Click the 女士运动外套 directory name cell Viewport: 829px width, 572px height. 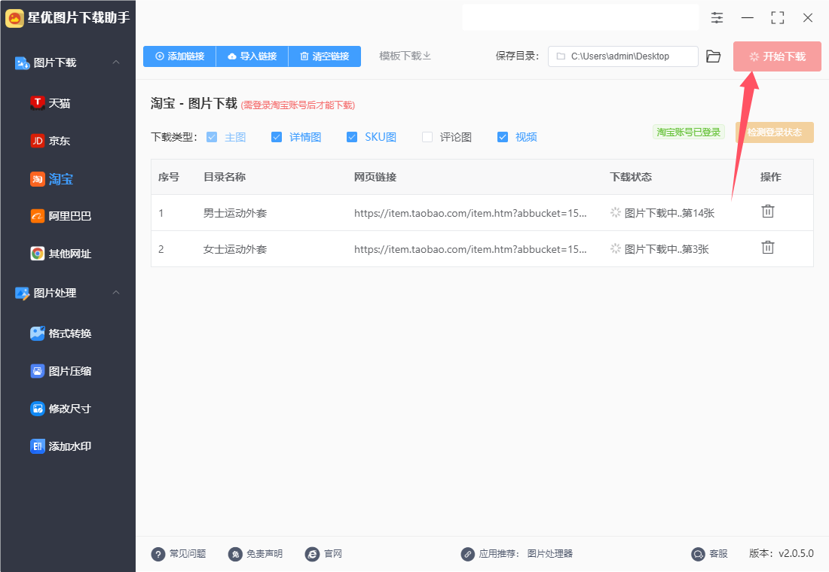click(x=235, y=249)
